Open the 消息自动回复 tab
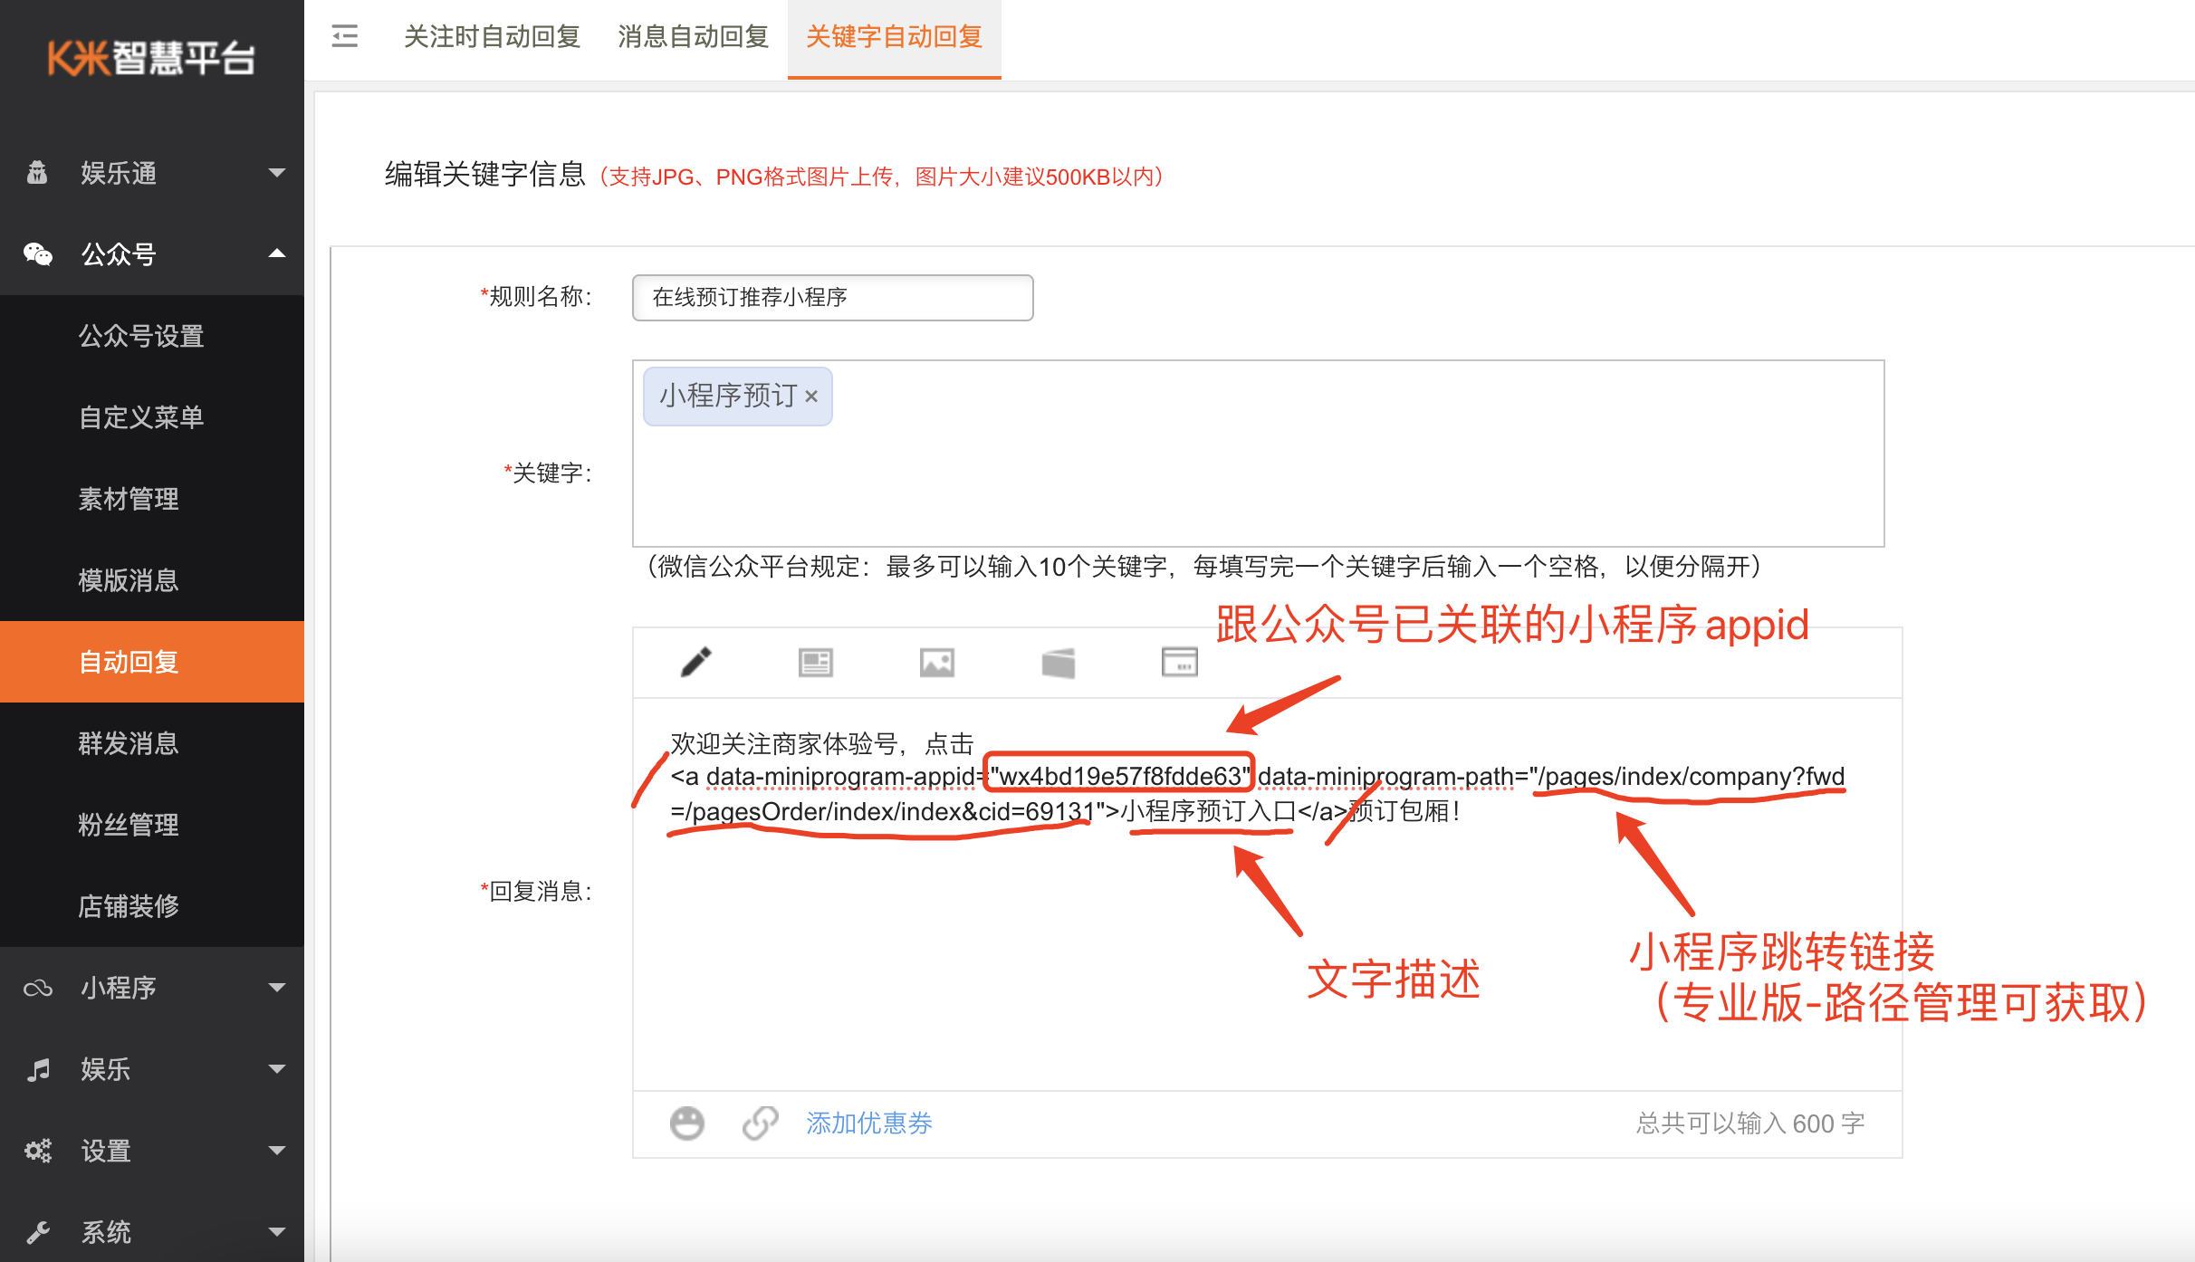 pos(693,36)
